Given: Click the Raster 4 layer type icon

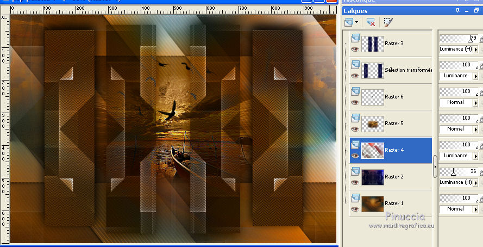Looking at the screenshot, I should click(x=355, y=144).
